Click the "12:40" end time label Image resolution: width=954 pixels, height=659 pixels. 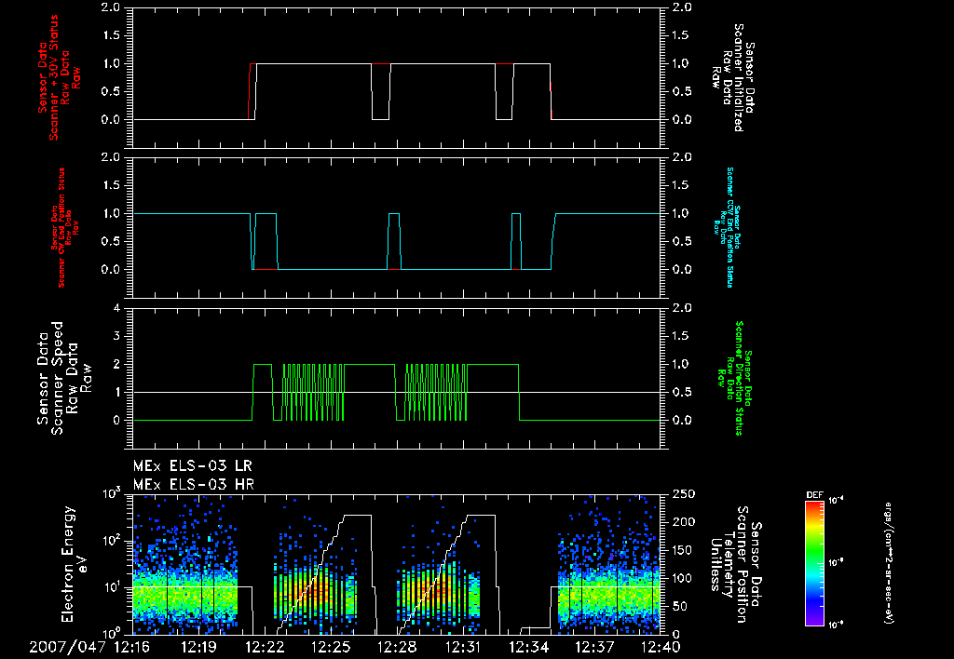(661, 648)
